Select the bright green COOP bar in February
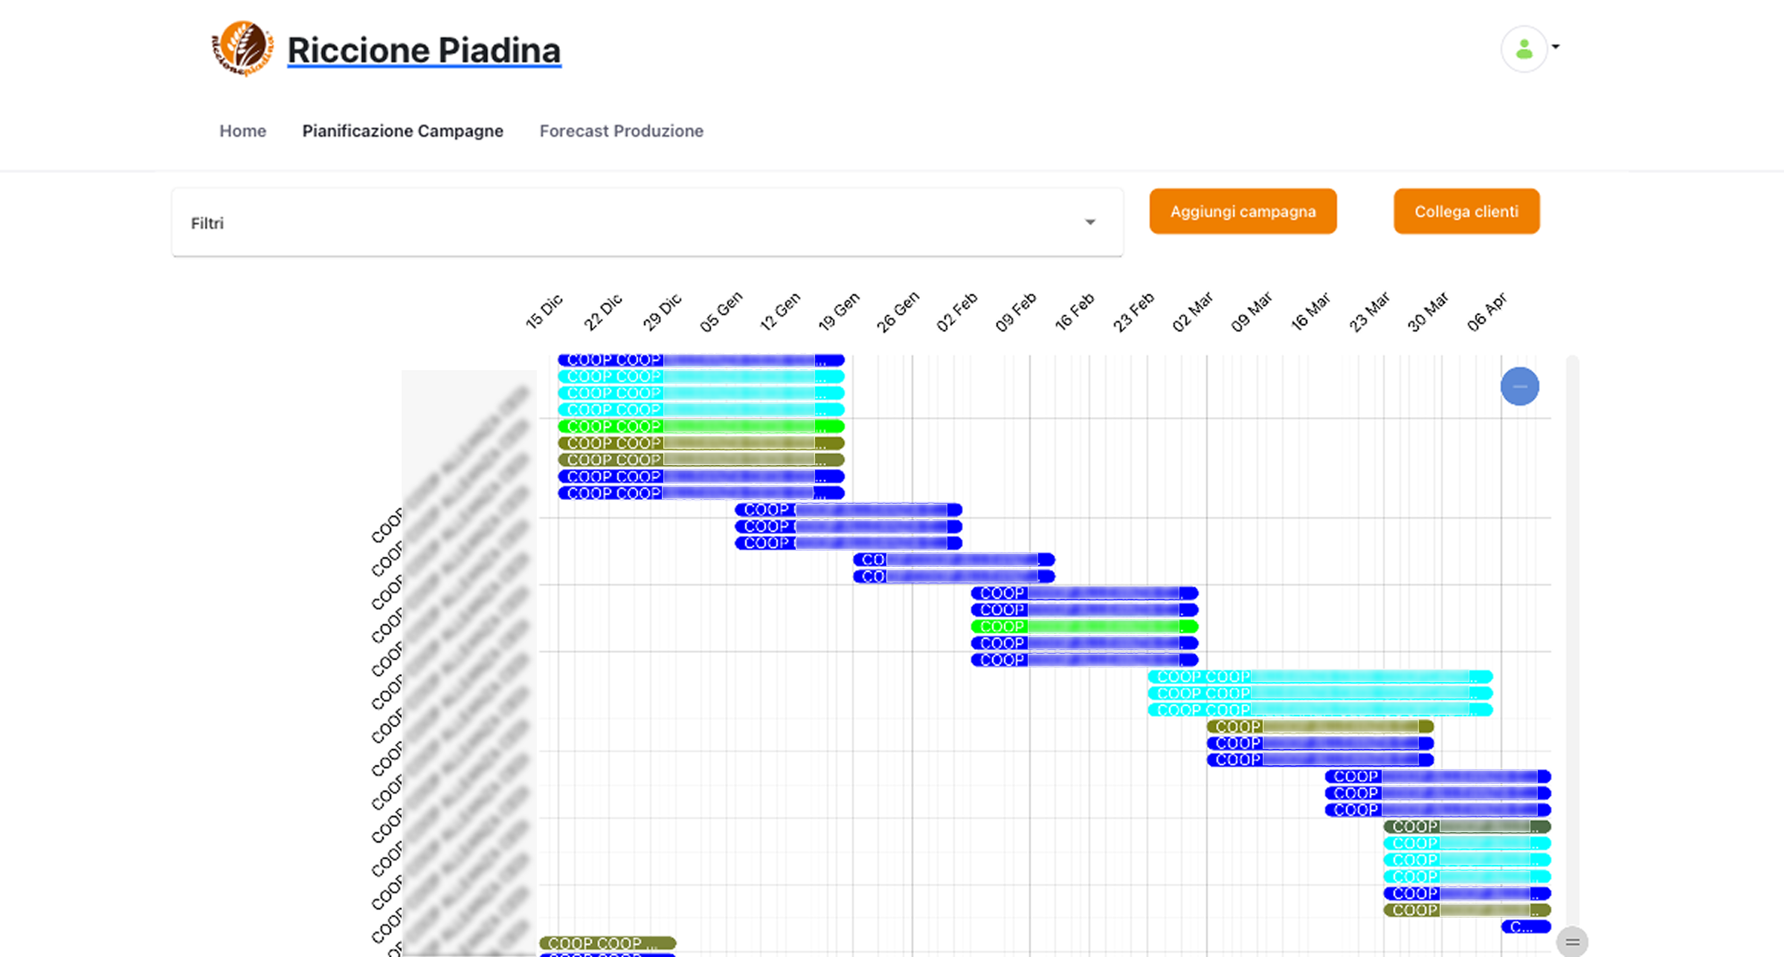This screenshot has height=957, width=1784. click(x=1083, y=626)
